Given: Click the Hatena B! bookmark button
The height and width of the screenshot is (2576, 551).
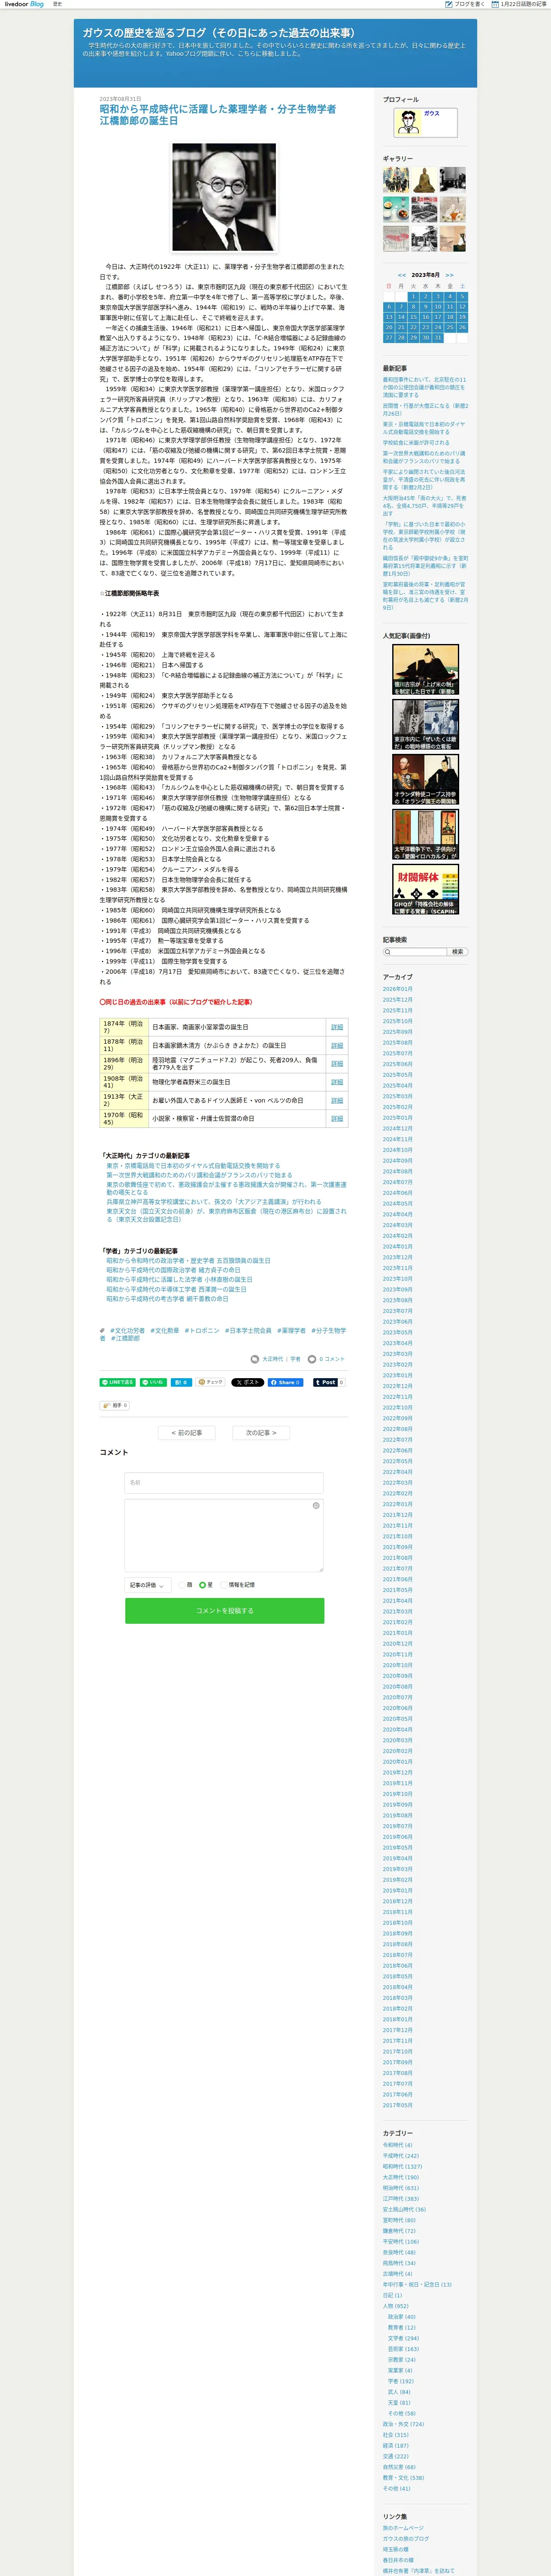Looking at the screenshot, I should [181, 1382].
